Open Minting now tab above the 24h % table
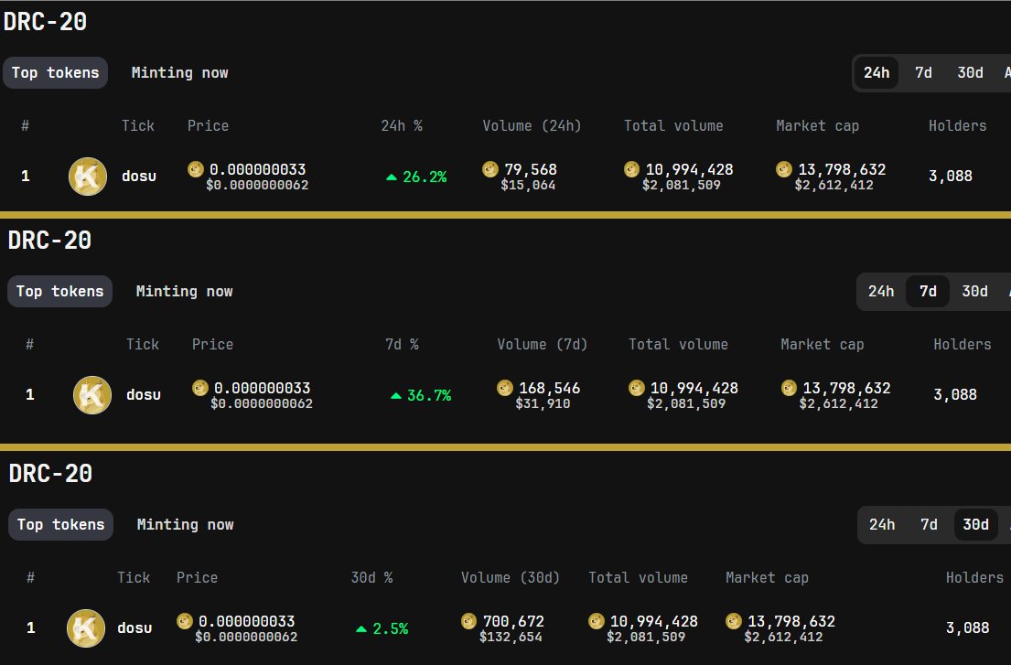 [x=180, y=73]
